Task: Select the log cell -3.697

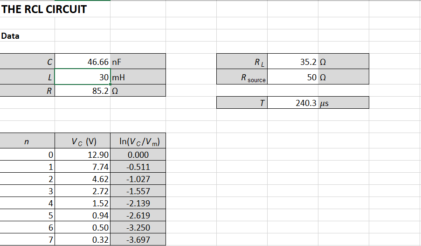Action: [x=138, y=239]
